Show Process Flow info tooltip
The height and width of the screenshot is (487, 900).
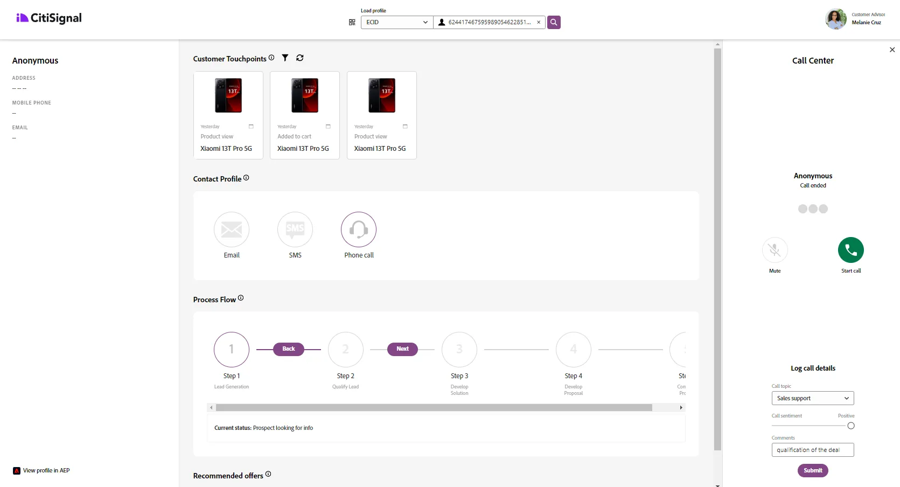(x=241, y=298)
